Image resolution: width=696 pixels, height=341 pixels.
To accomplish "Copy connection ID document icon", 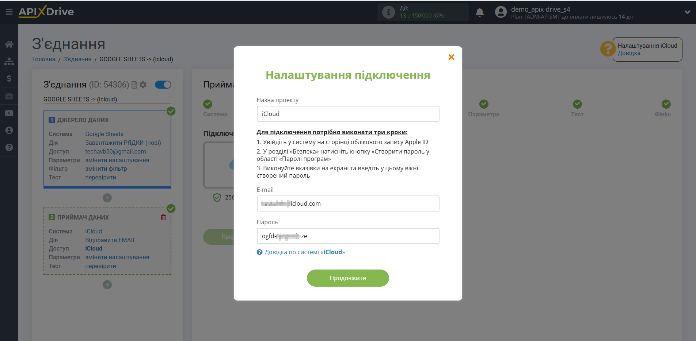I will tap(134, 85).
